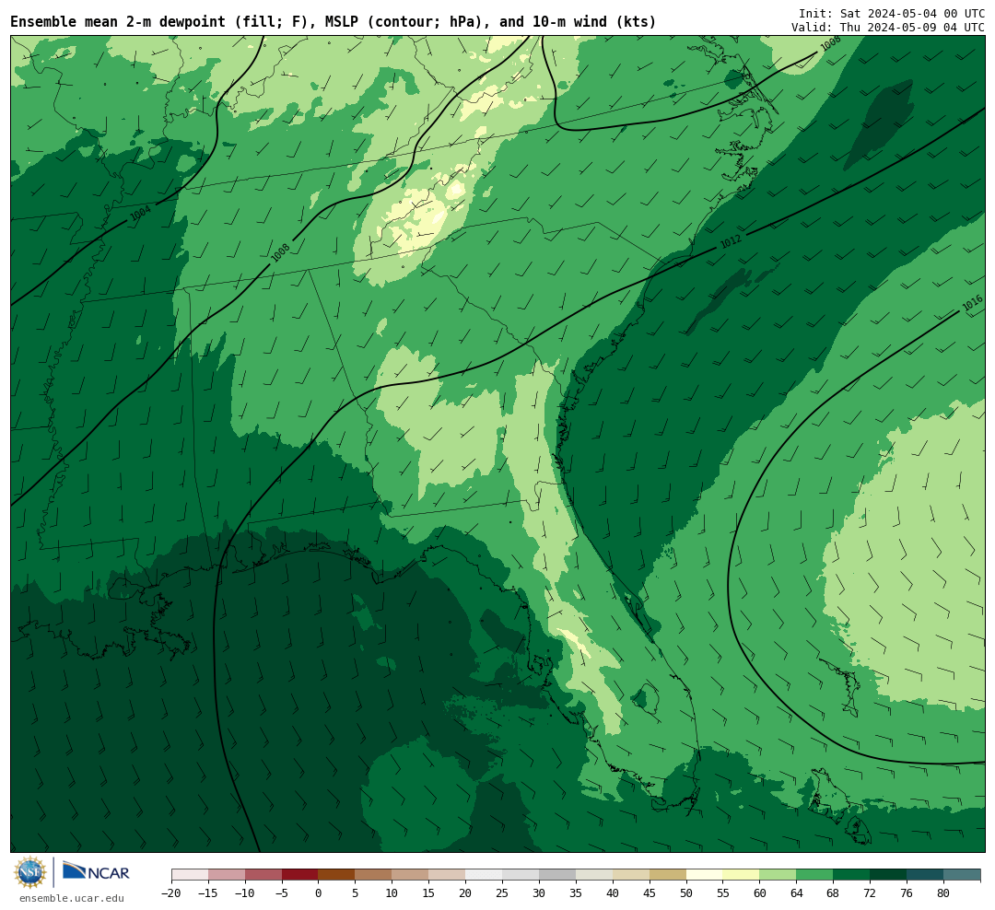Pick the medium green swatch between 64 and 68

[814, 875]
